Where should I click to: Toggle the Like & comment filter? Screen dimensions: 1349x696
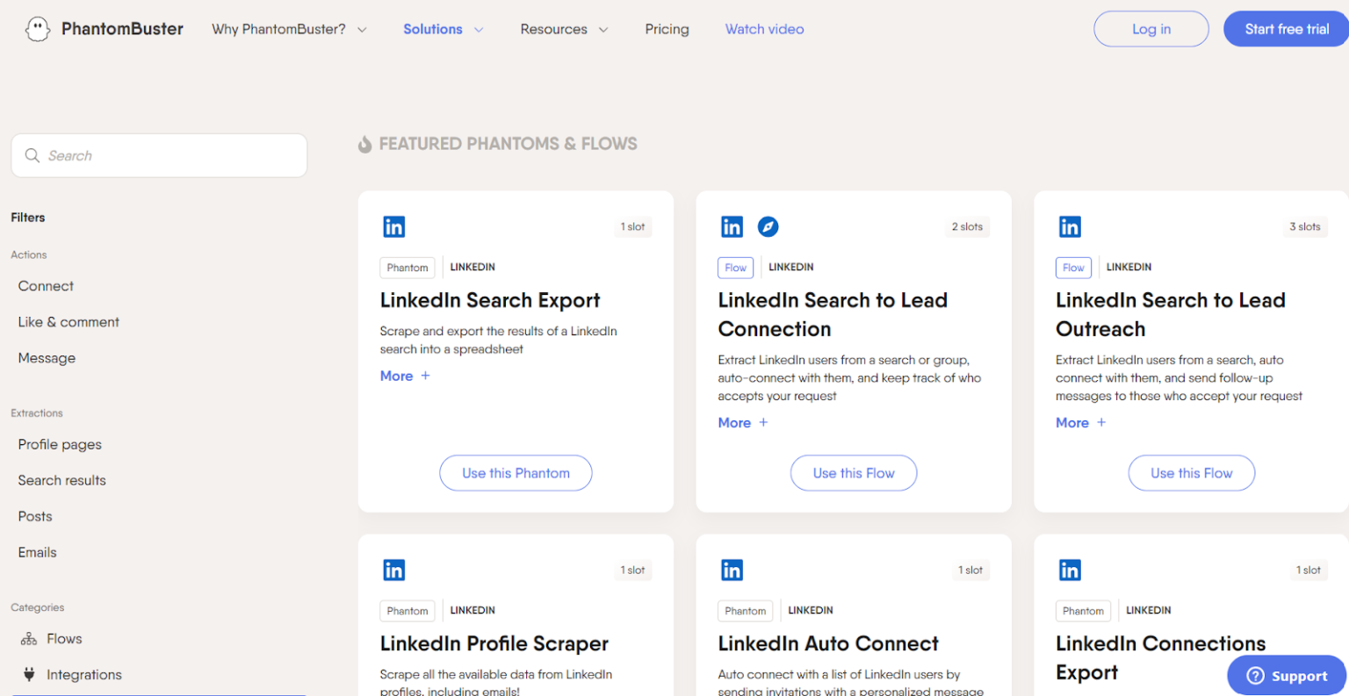coord(69,321)
